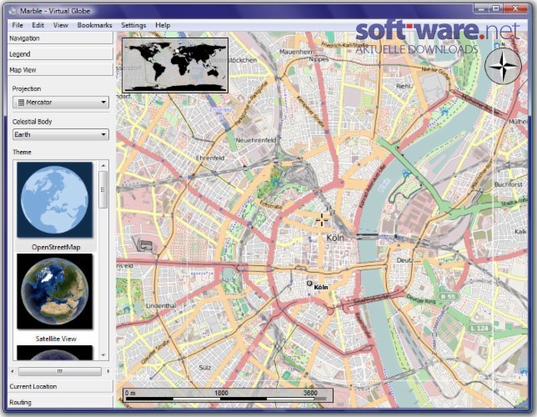
Task: Click the L 124 road shield
Action: [x=479, y=328]
